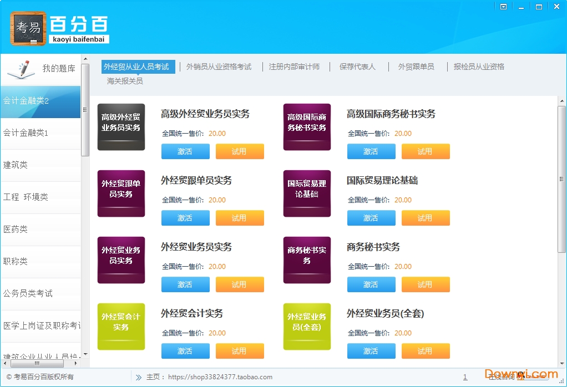Click the double-arrow icon before 主页
The image size is (567, 387).
pos(138,377)
